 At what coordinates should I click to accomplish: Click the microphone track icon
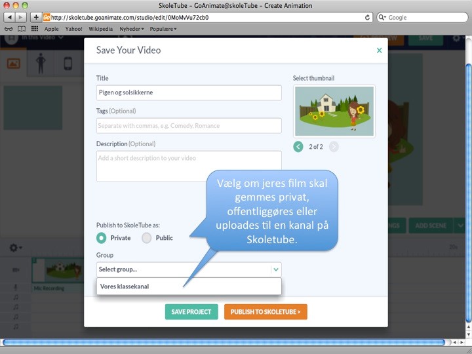16,288
